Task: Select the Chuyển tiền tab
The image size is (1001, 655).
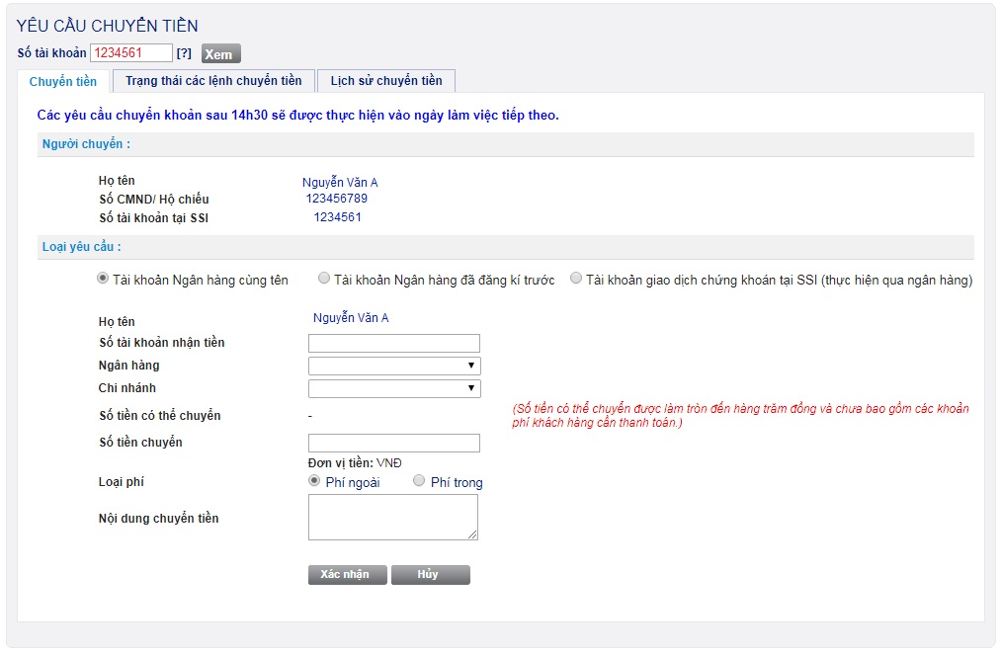Action: click(63, 81)
